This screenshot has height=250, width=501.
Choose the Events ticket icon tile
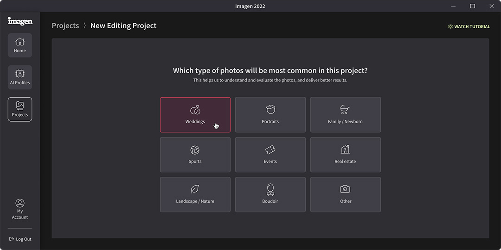[x=270, y=155]
